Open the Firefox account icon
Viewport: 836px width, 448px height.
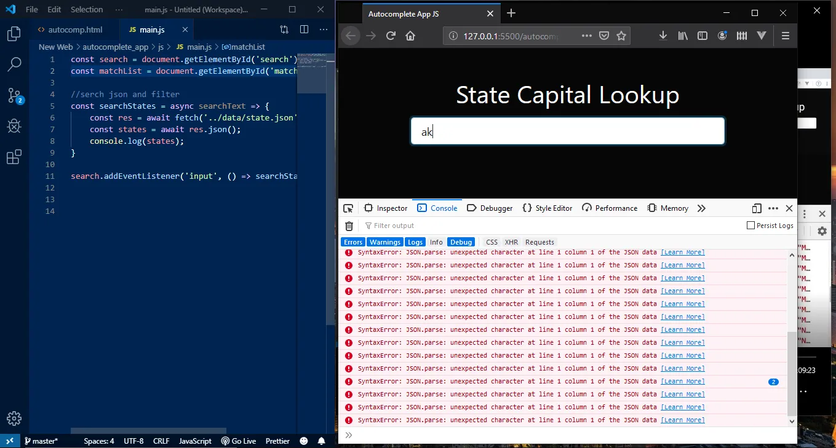[722, 36]
